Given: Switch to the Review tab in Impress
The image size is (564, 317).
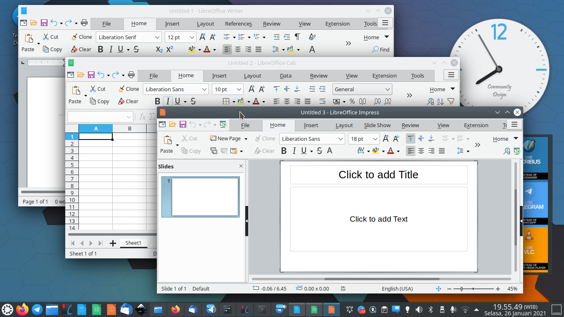Looking at the screenshot, I should tap(410, 125).
